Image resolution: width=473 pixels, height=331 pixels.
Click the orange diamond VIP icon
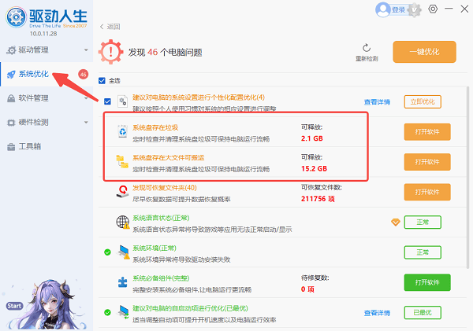[x=396, y=223]
